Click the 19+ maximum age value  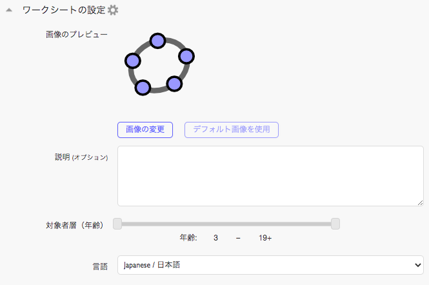[265, 238]
